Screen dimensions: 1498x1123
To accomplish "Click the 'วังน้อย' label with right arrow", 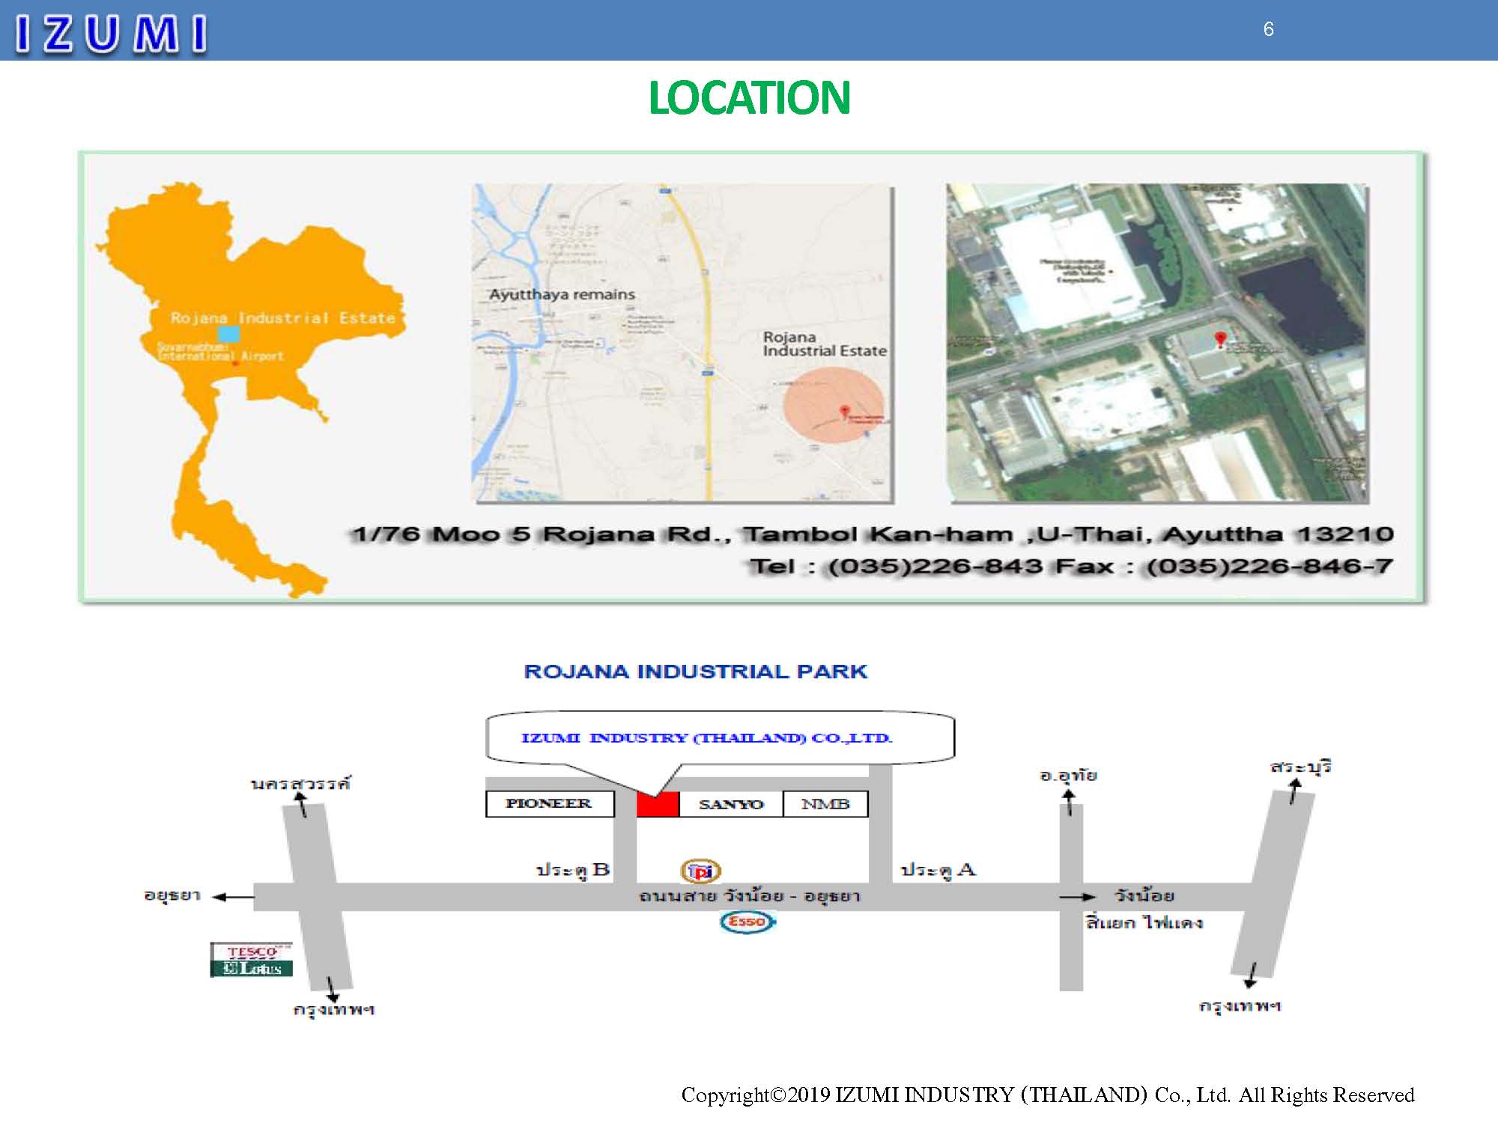I will click(x=1144, y=895).
